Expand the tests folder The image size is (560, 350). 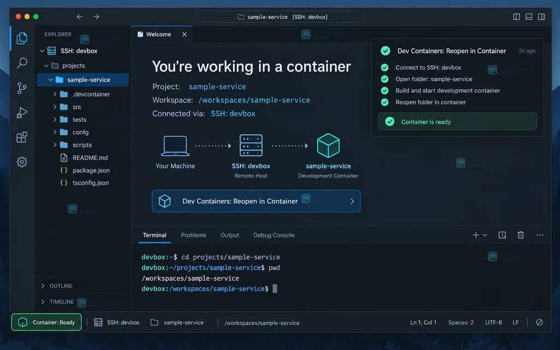tap(55, 120)
